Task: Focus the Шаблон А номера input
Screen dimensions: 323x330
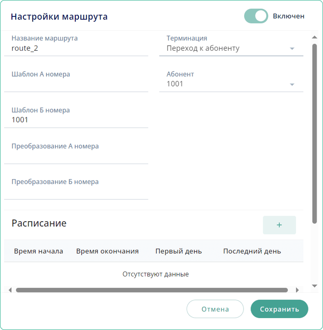Action: pos(76,84)
